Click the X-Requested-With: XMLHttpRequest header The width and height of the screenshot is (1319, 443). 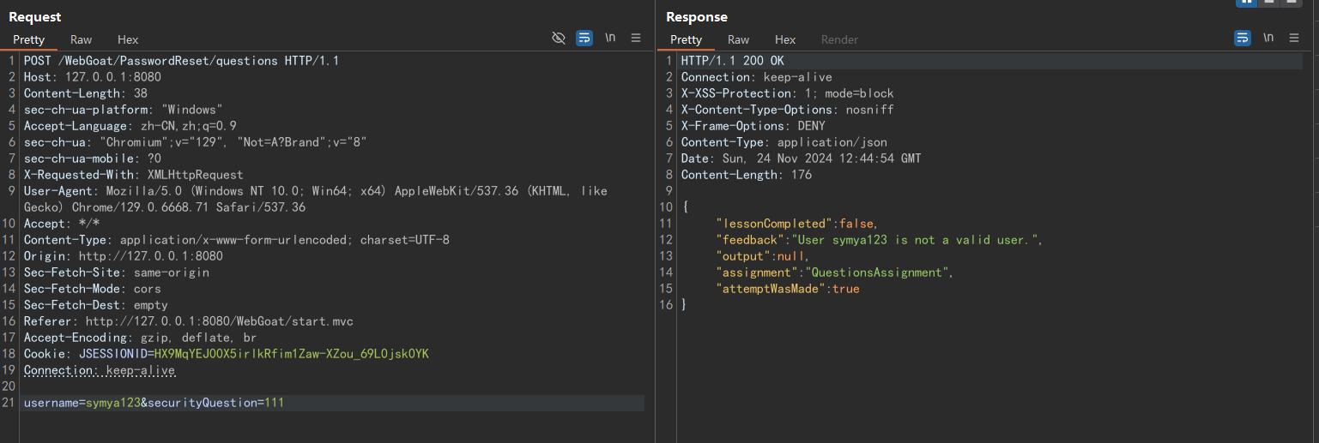pos(133,175)
